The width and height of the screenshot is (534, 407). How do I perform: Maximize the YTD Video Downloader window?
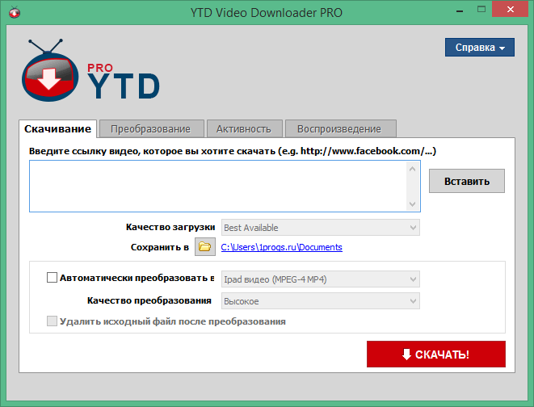click(x=481, y=10)
